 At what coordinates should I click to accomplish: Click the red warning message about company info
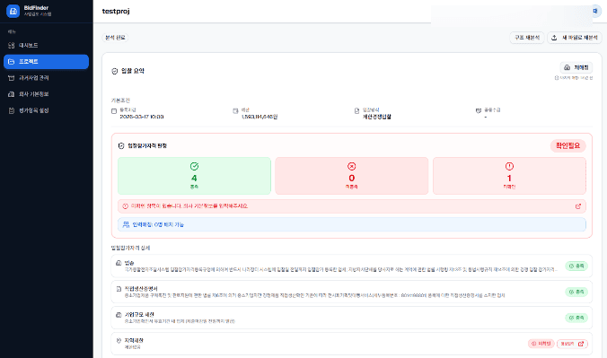(x=189, y=206)
